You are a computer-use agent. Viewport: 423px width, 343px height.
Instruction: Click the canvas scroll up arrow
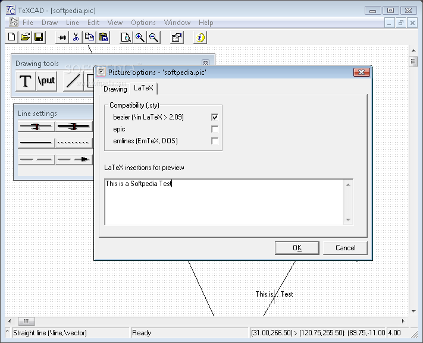[413, 51]
